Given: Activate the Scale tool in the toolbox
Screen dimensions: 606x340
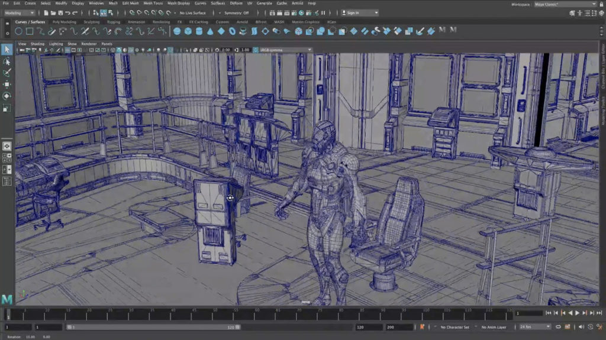Looking at the screenshot, I should coord(7,108).
